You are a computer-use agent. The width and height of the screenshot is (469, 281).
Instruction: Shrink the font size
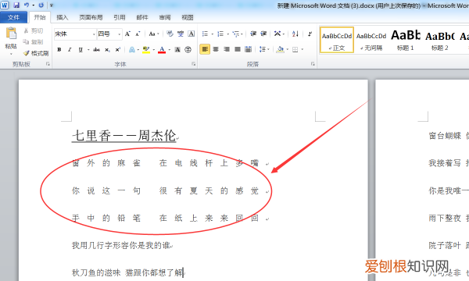[x=138, y=34]
